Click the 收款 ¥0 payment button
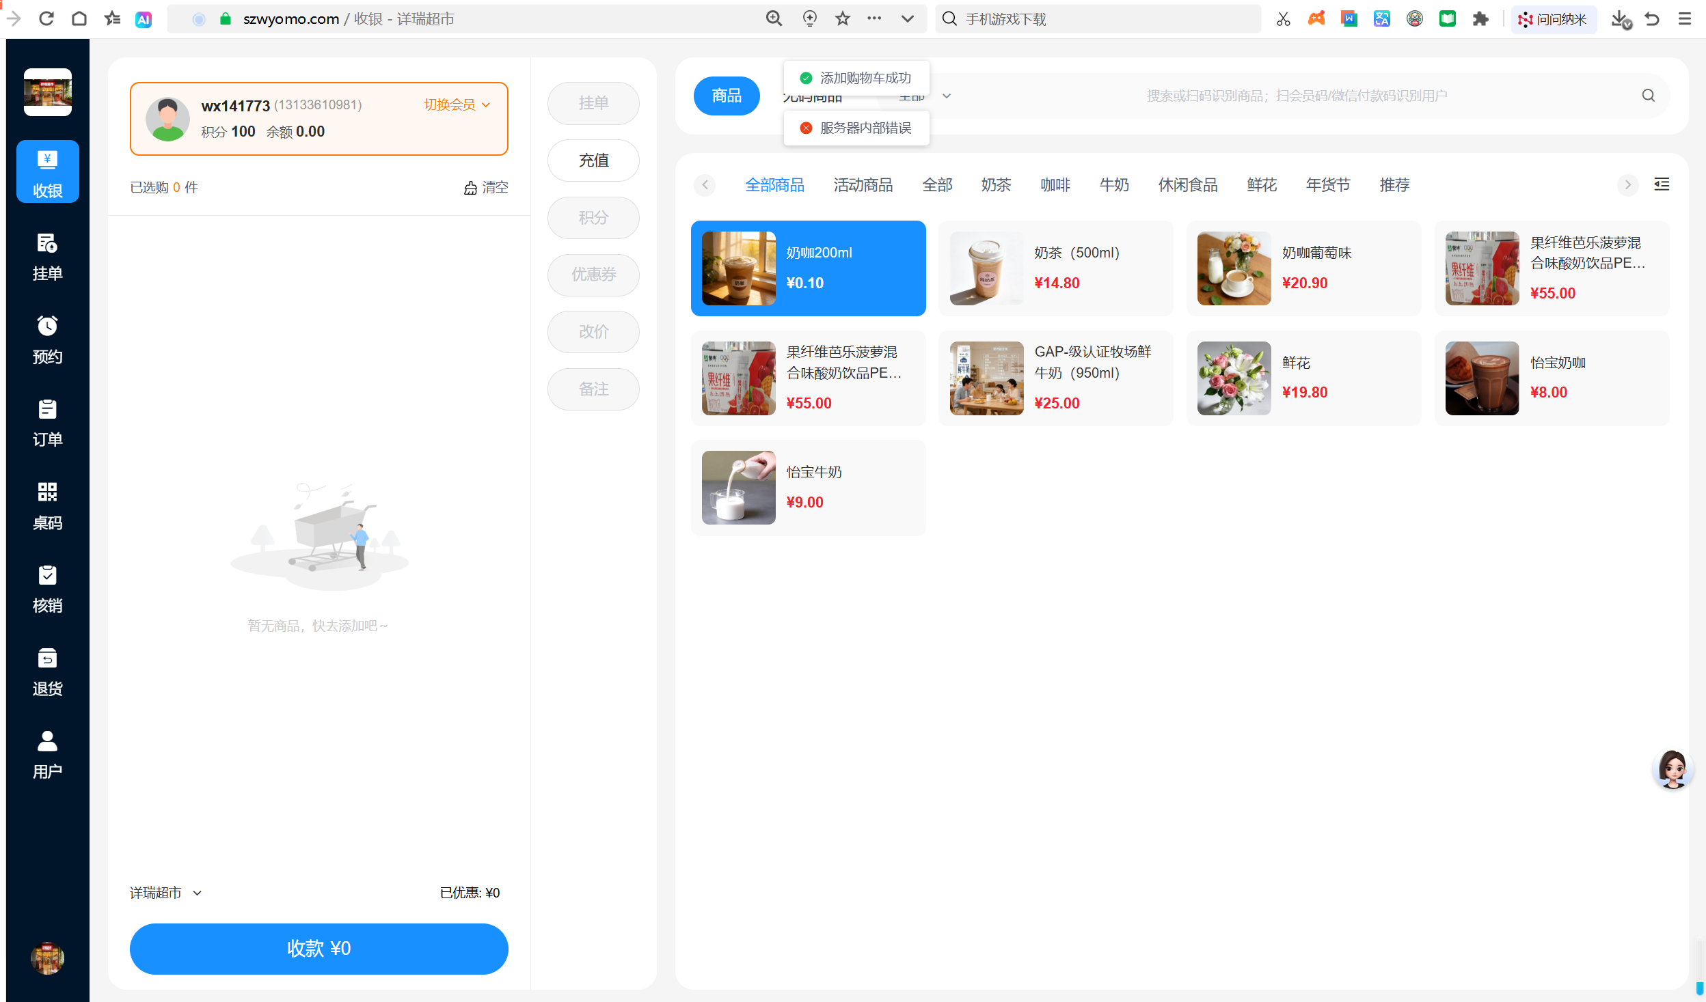The width and height of the screenshot is (1706, 1002). pos(319,948)
